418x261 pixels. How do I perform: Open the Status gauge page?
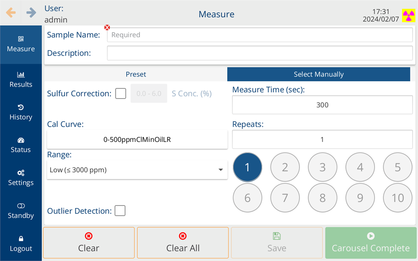pos(21,145)
